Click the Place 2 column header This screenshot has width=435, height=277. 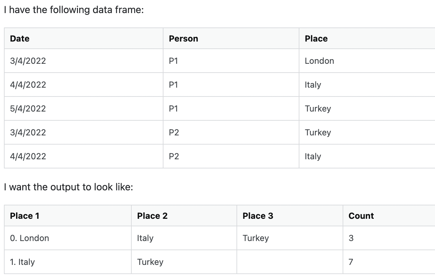pyautogui.click(x=152, y=216)
